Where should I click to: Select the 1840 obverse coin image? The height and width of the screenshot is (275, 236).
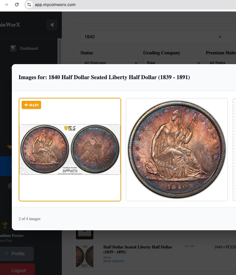[x=177, y=150]
